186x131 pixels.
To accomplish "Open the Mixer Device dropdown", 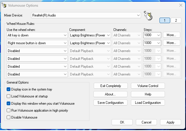I will (86, 15).
